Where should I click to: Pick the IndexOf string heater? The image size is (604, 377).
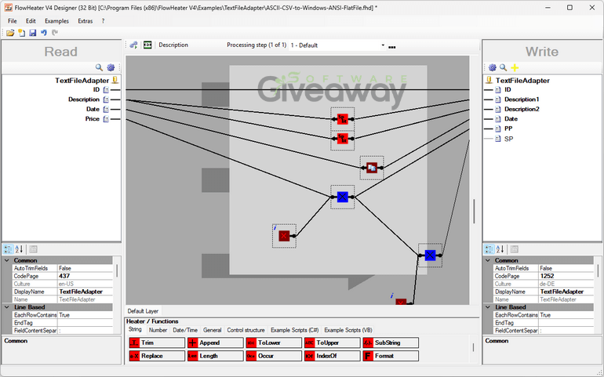pyautogui.click(x=332, y=356)
